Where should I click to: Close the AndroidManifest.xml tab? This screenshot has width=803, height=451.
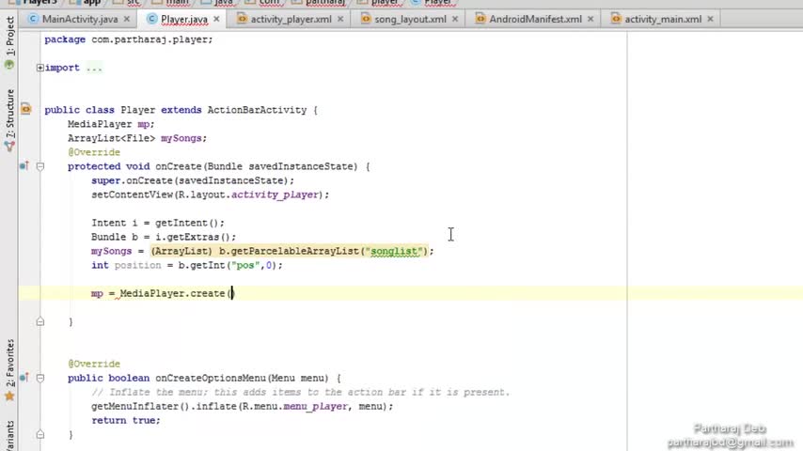pos(590,19)
